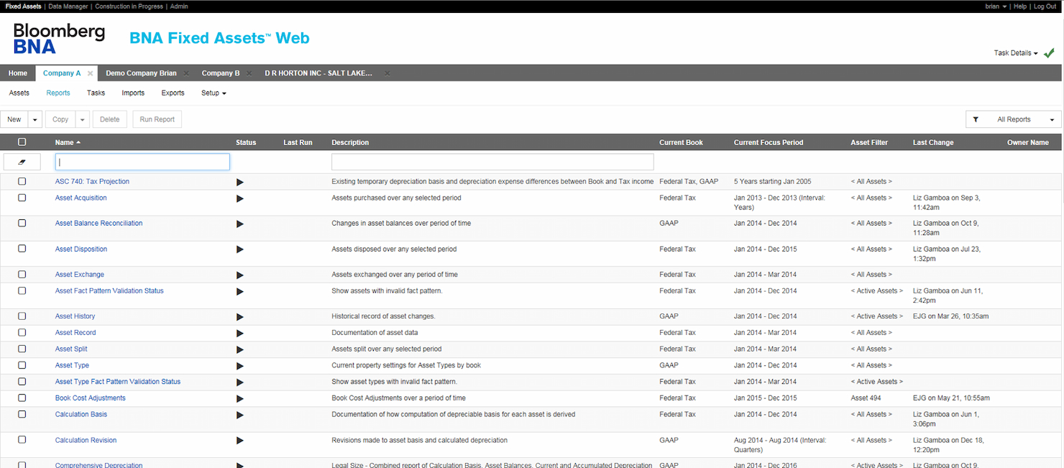Click the run arrow beside ASC 740: Tax Projection
This screenshot has height=468, width=1064.
240,181
